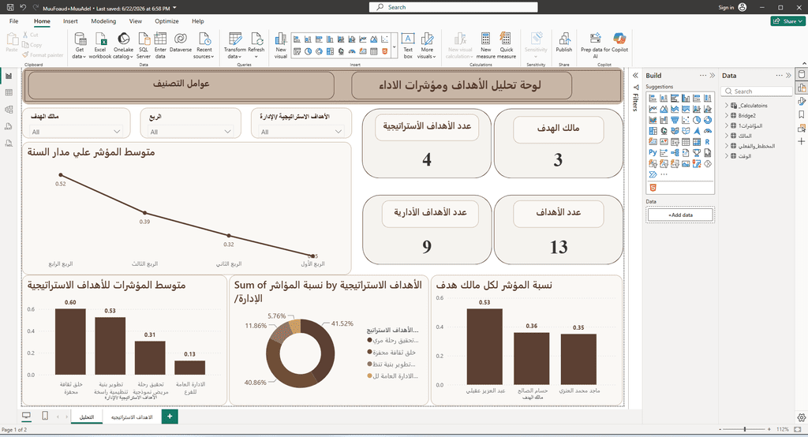Add a New visual
The image size is (808, 437).
[x=281, y=46]
